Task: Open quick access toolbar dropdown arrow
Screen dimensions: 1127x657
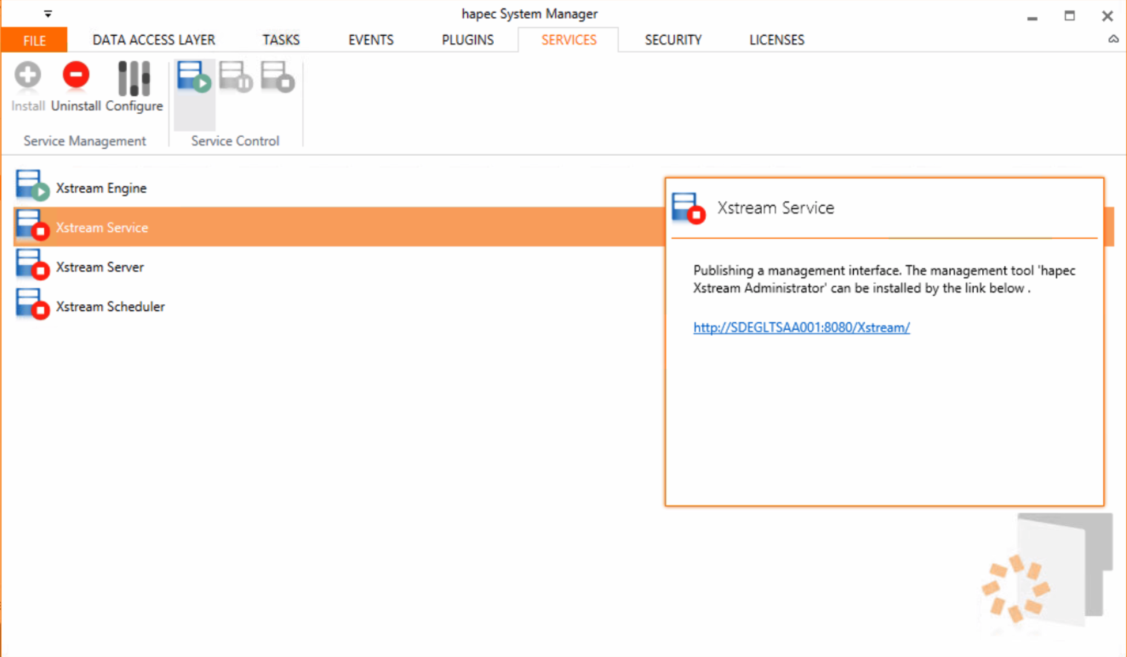Action: point(48,14)
